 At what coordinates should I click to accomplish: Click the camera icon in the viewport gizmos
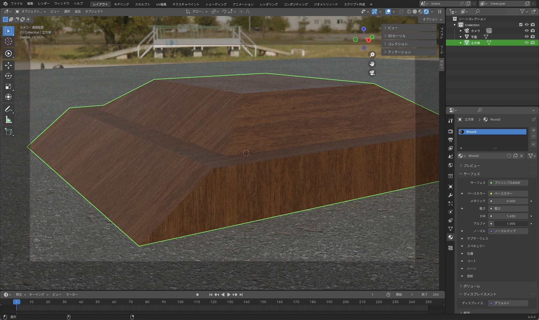pos(372,73)
